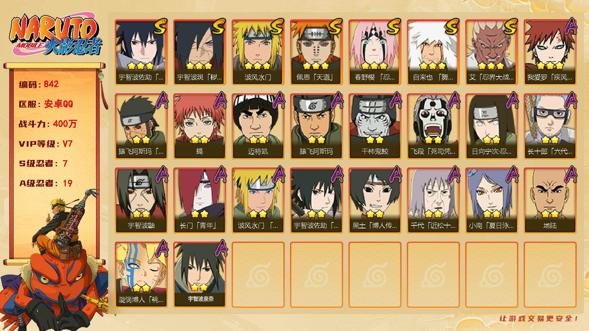589x331 pixels.
Task: Open the 春野樱 pink-haired ninja card
Action: 375,52
